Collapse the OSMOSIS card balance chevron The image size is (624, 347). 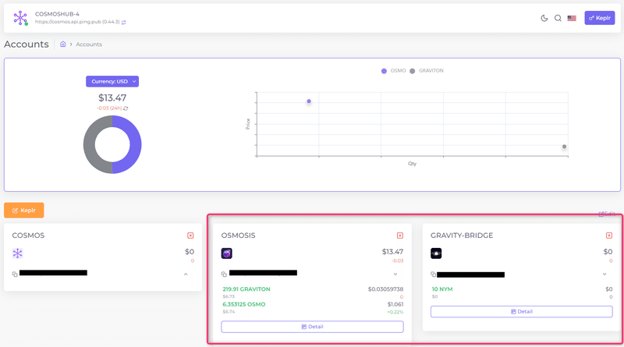coord(395,274)
